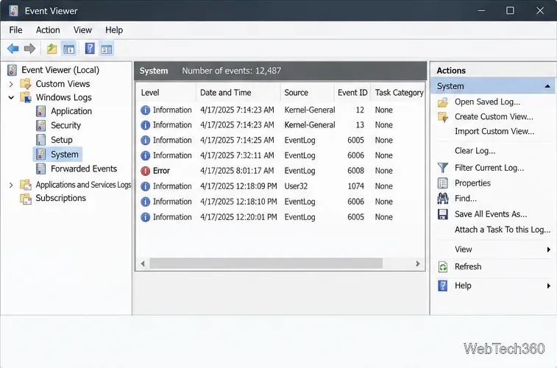The image size is (557, 368).
Task: Click the Application log icon in the tree
Action: (41, 111)
